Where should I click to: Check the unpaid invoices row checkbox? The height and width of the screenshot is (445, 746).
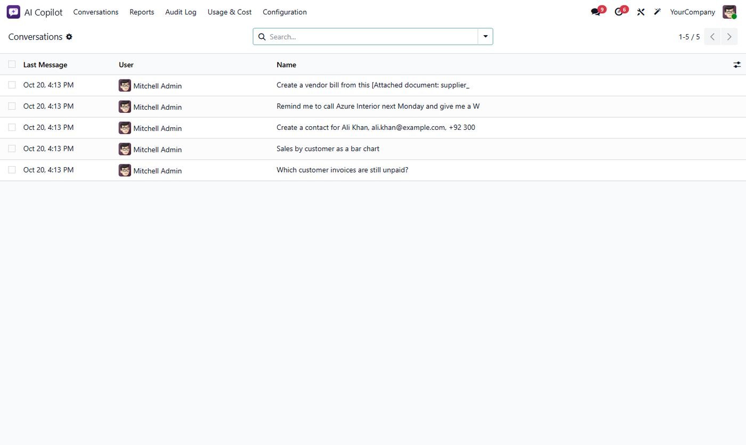pyautogui.click(x=12, y=170)
